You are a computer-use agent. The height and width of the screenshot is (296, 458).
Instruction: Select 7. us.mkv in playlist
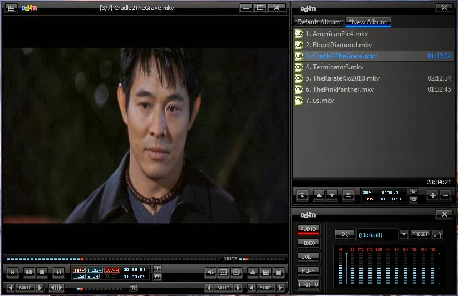click(374, 101)
